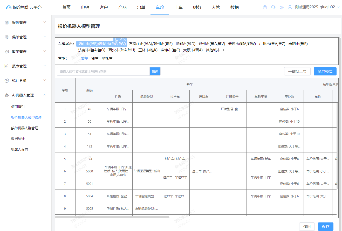Open the 客户 top menu
This screenshot has width=342, height=231.
pos(104,8)
